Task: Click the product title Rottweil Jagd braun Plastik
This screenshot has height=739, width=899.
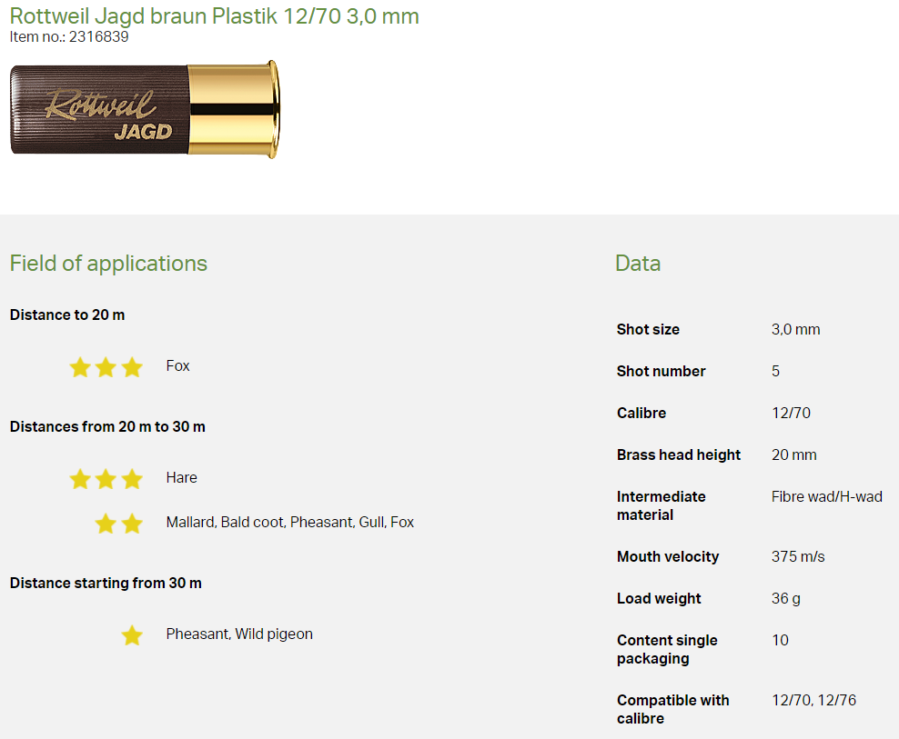Action: (x=214, y=16)
